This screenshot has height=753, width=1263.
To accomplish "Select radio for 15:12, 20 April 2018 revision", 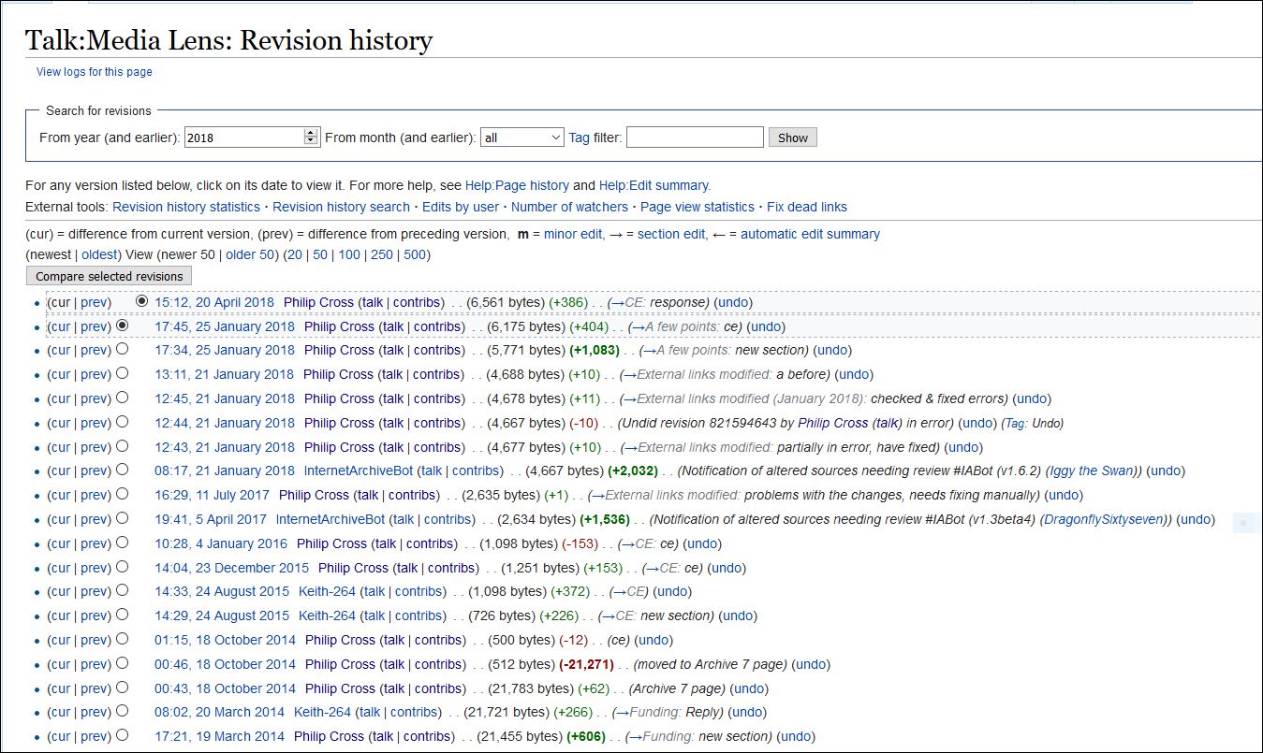I will 142,302.
